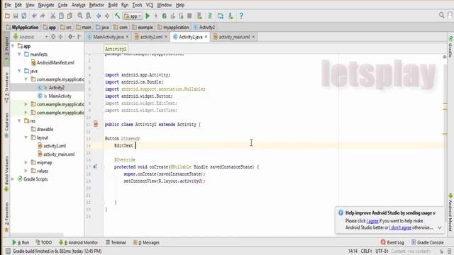Open Search Everywhere magnifier at top right

click(x=441, y=15)
